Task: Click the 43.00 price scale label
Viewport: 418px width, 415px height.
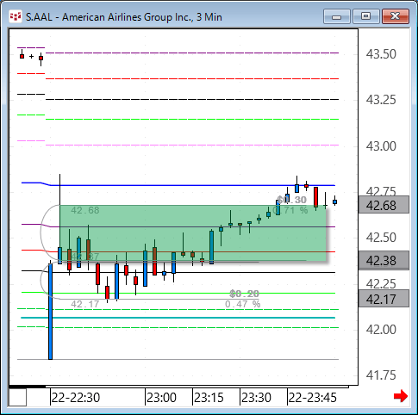Action: pos(381,146)
